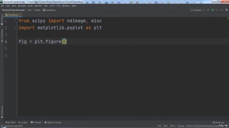Open the Example run configuration dropdown
The width and height of the screenshot is (229, 128).
point(197,10)
